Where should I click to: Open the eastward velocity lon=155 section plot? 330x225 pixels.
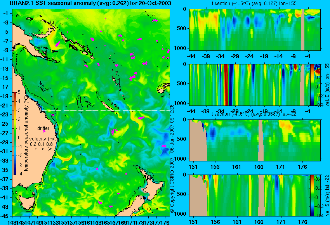pos(255,85)
